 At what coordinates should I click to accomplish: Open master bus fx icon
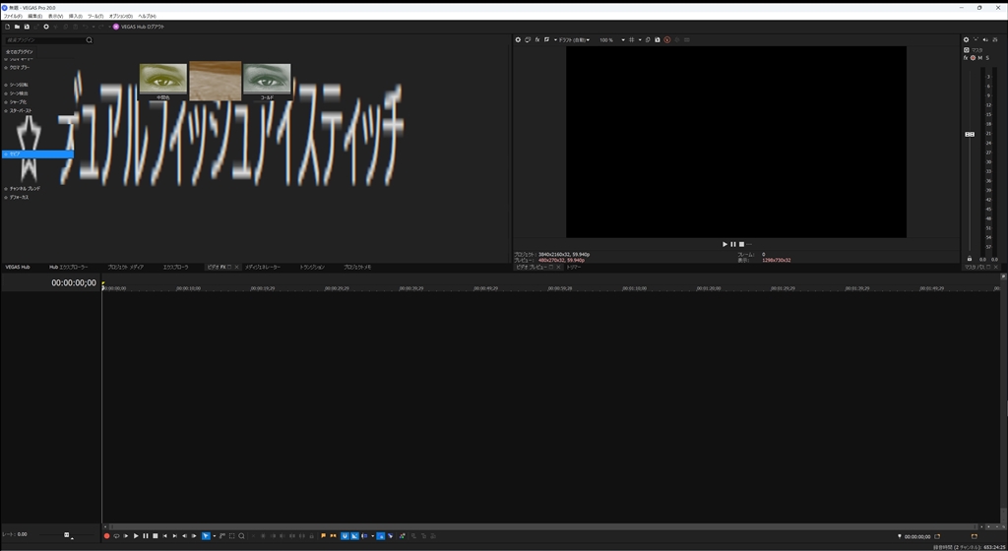pyautogui.click(x=965, y=58)
